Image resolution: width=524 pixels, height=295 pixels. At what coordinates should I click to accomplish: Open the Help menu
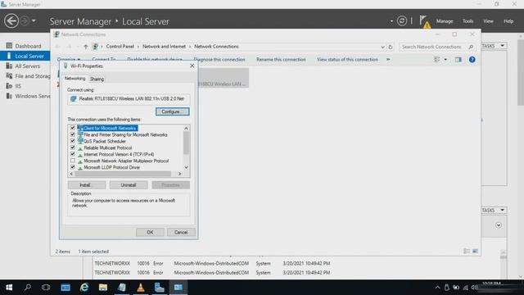click(508, 21)
